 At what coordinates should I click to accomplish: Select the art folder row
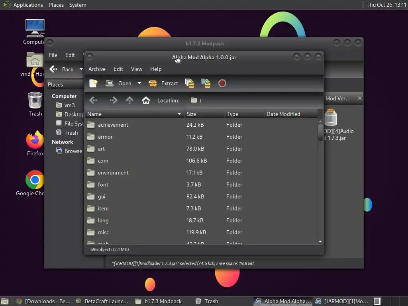(x=201, y=149)
